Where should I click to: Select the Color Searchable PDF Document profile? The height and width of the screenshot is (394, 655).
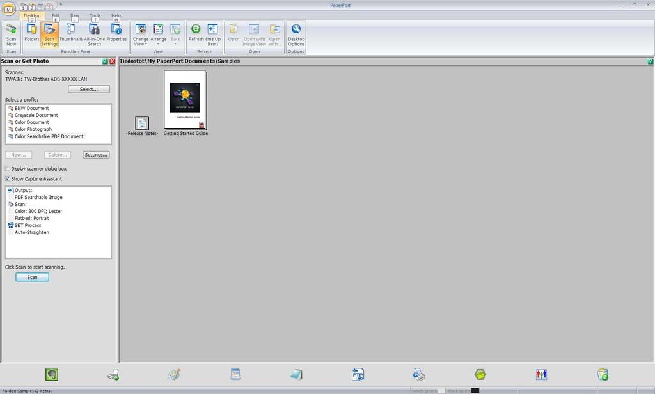(x=49, y=137)
